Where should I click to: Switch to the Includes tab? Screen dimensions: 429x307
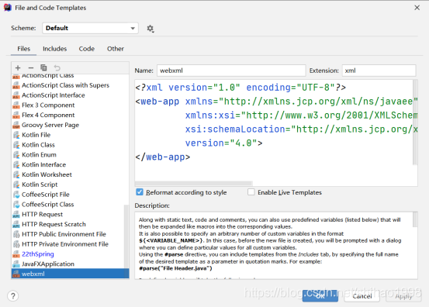pyautogui.click(x=55, y=49)
